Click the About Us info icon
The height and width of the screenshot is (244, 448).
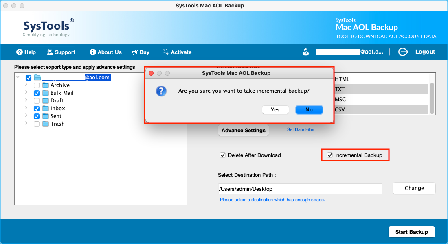92,52
